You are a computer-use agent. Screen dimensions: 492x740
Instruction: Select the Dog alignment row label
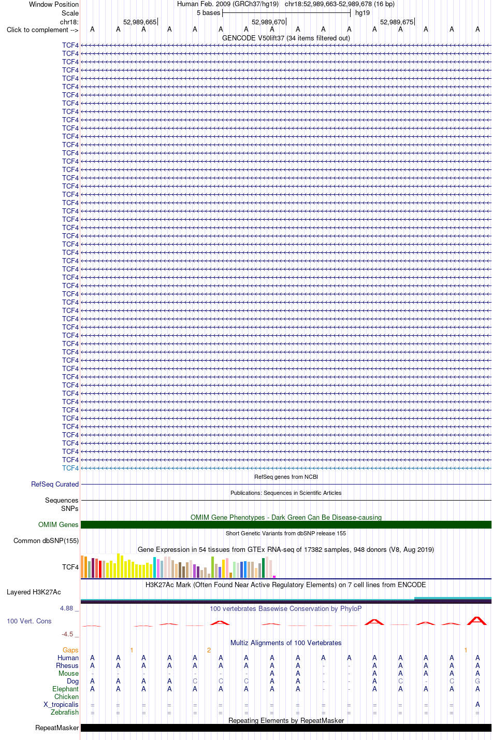click(73, 681)
